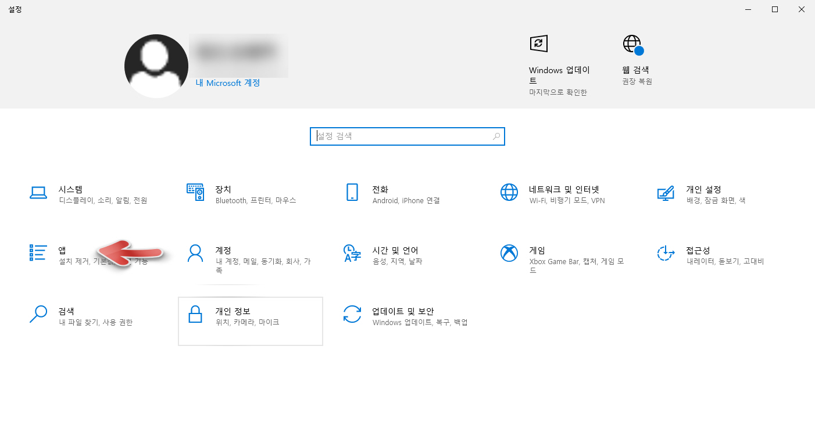Click the user profile avatar picture
The width and height of the screenshot is (815, 447).
point(156,66)
